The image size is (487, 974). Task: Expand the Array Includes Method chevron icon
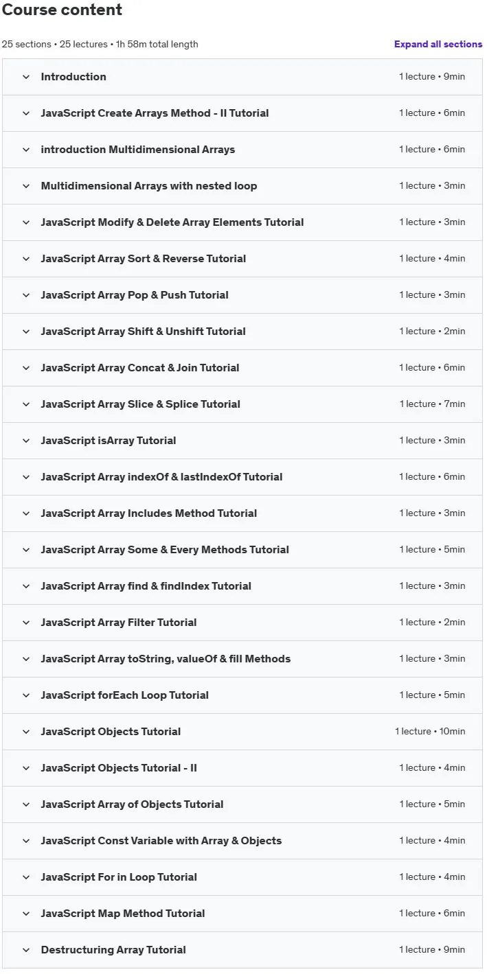click(x=26, y=513)
